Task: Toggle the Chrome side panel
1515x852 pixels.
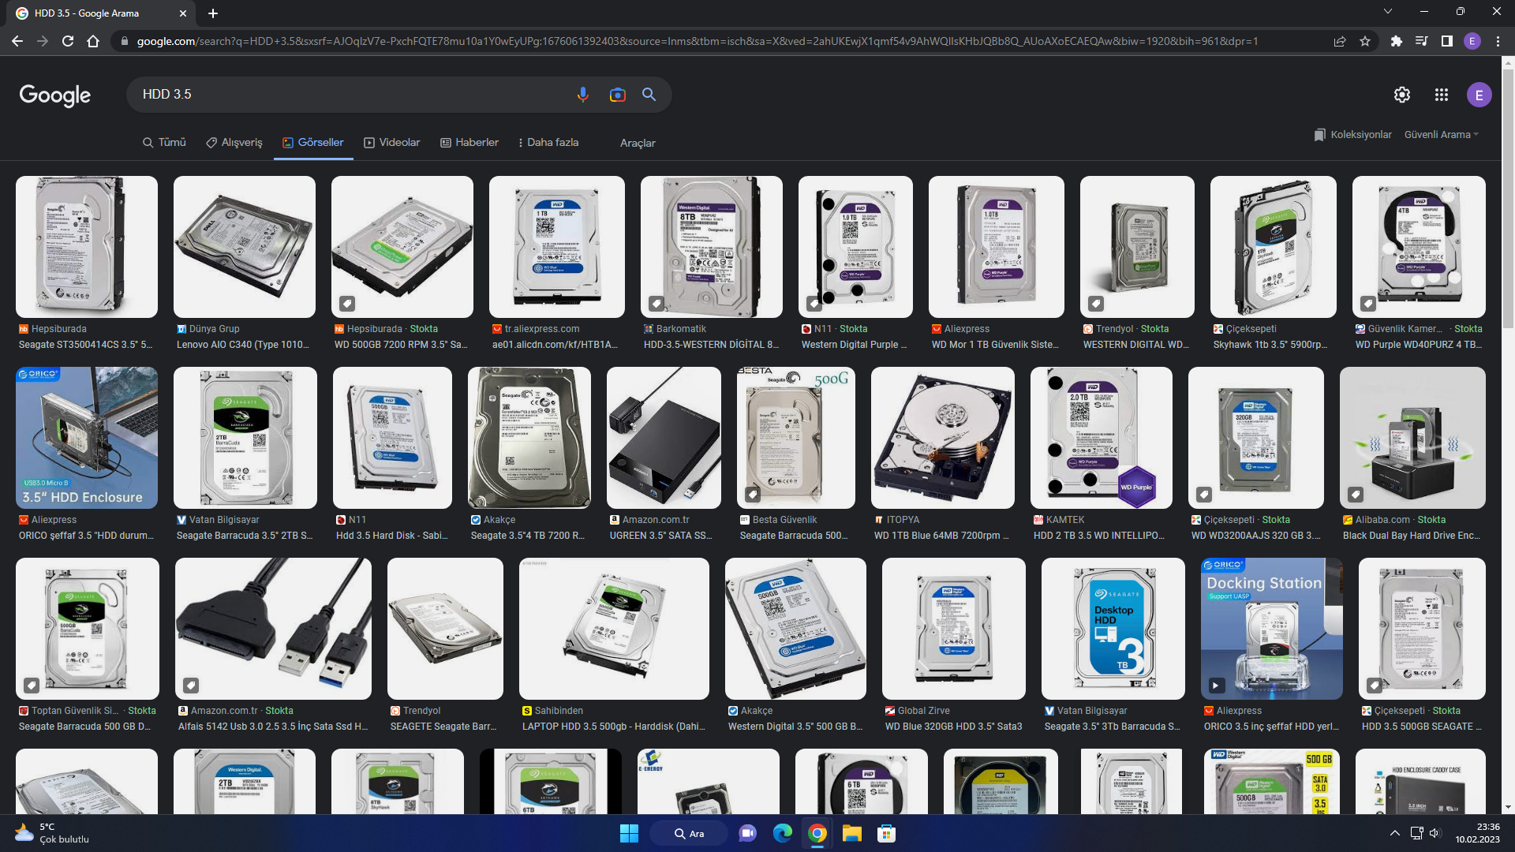Action: coord(1446,41)
